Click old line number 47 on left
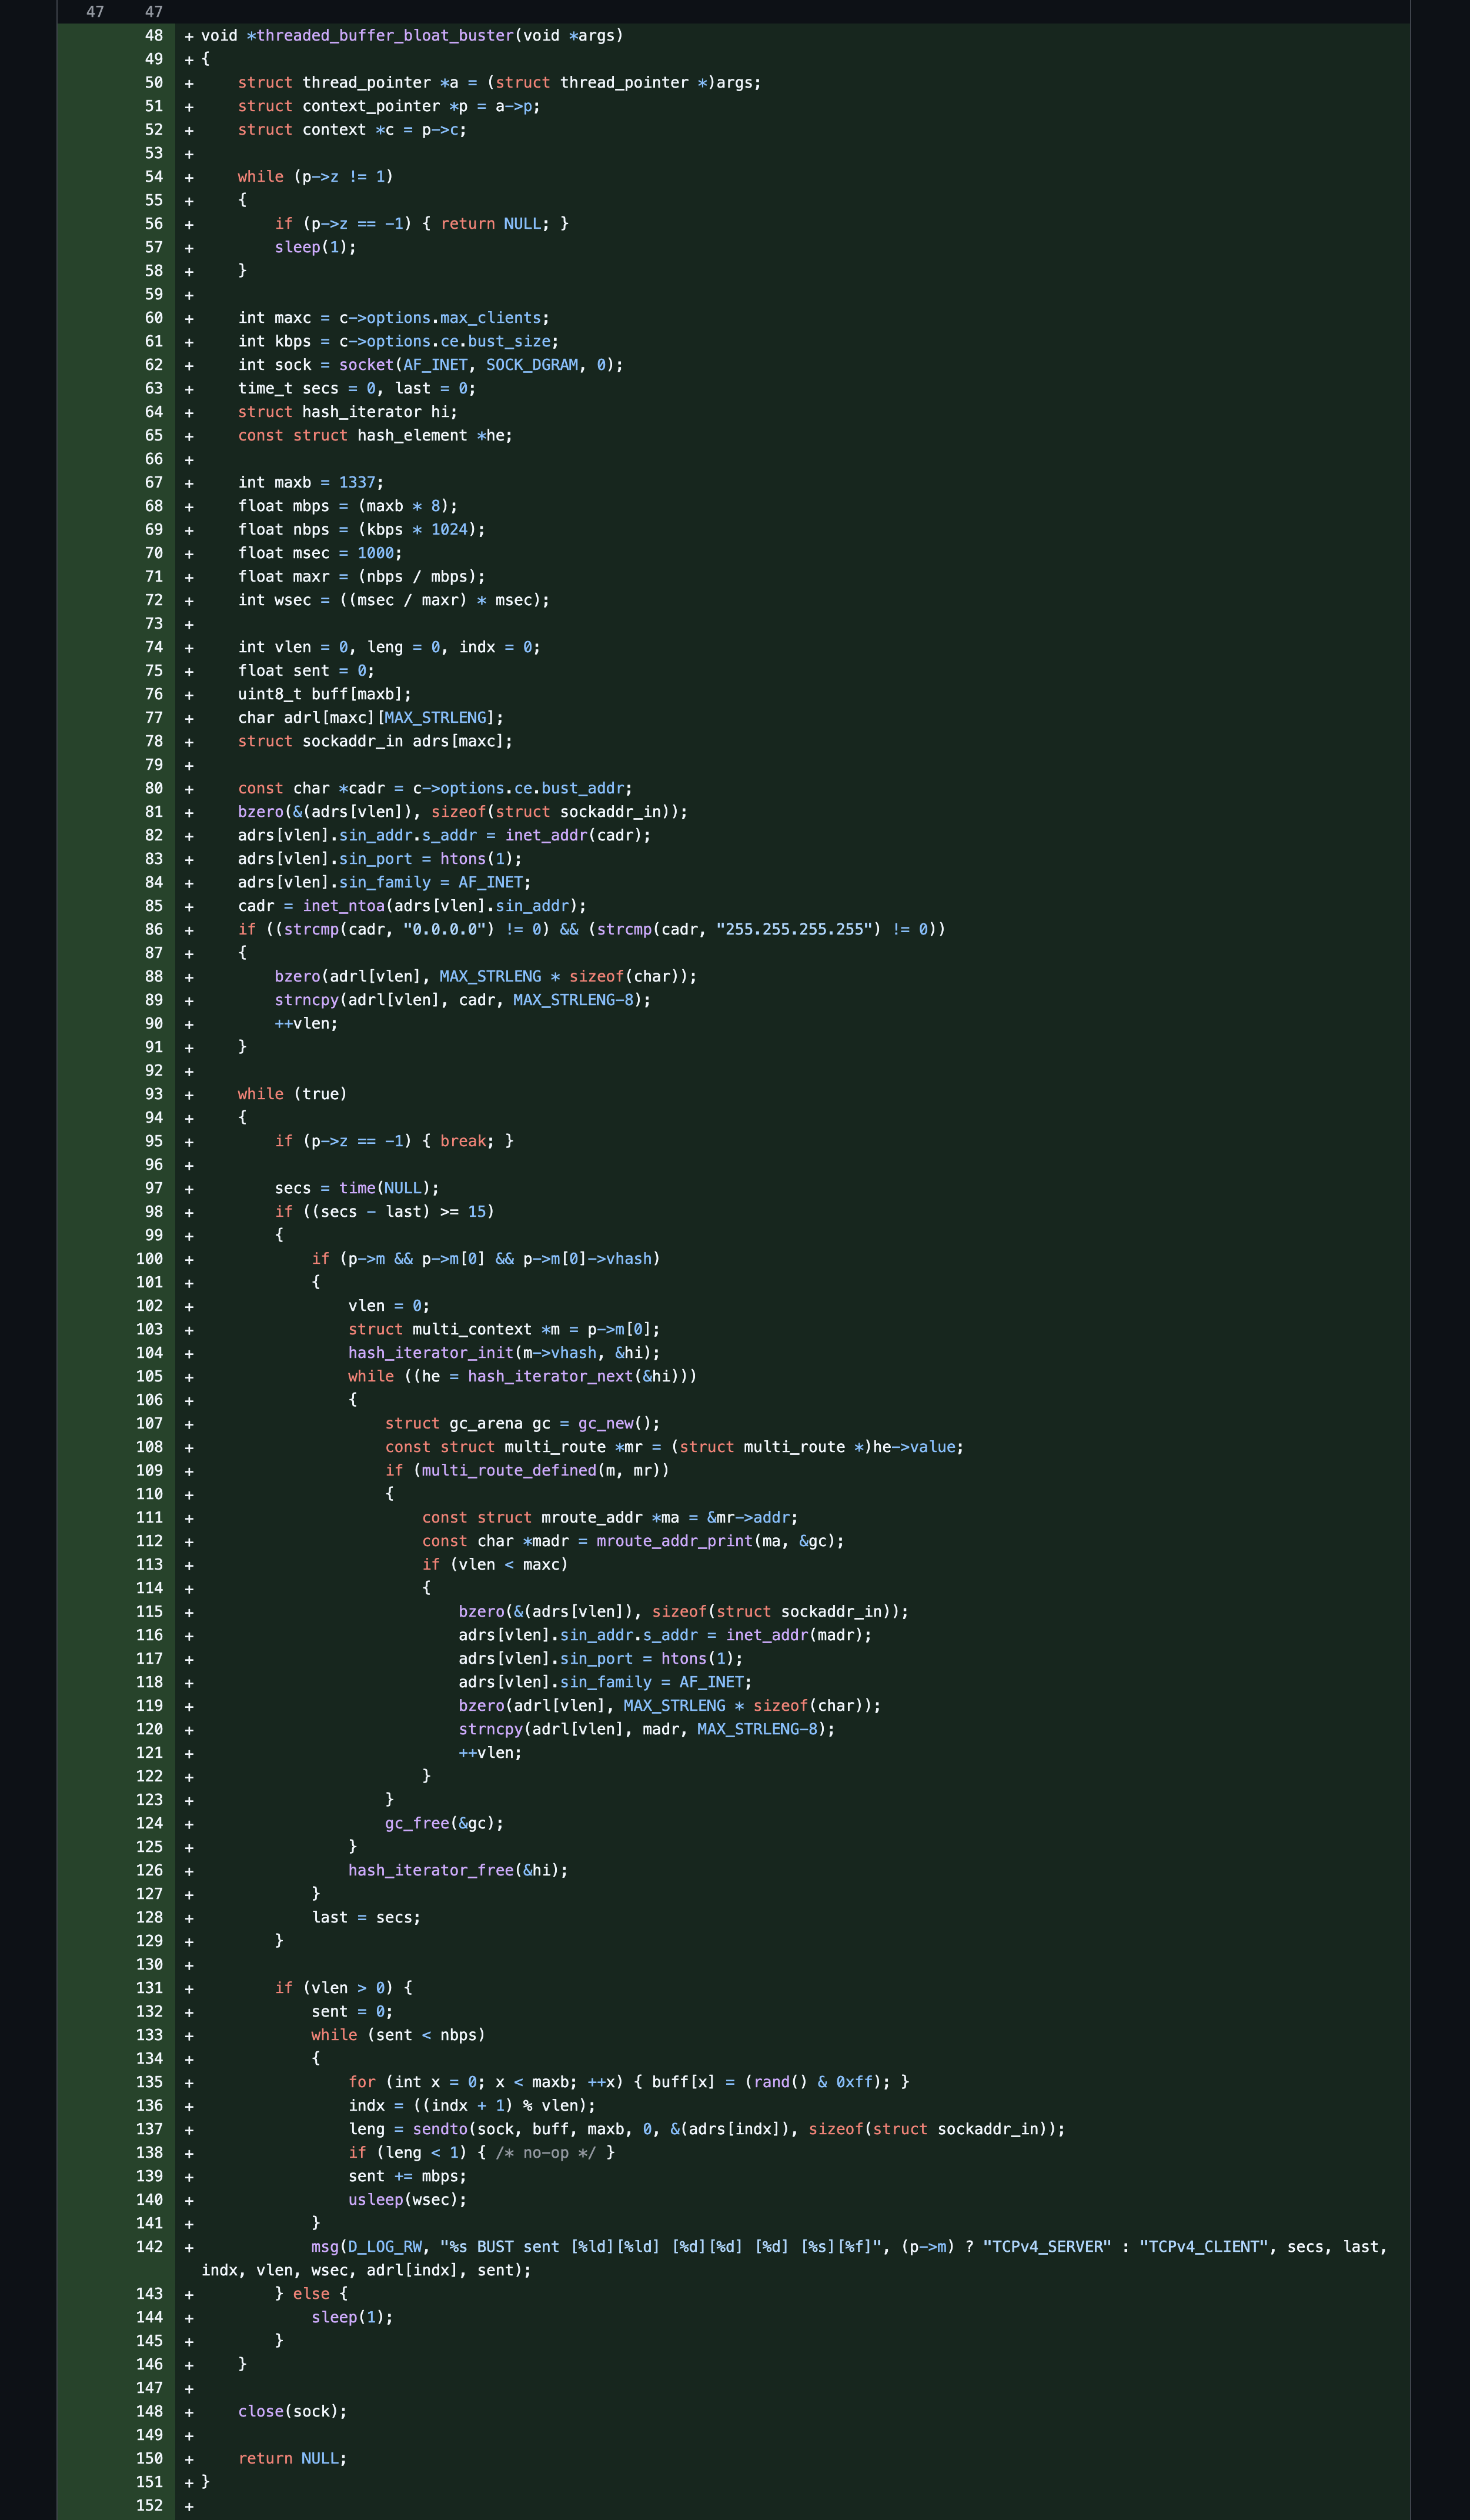 coord(95,12)
